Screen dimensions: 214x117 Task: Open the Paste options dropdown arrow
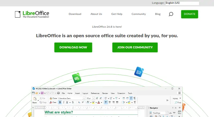tap(38, 101)
